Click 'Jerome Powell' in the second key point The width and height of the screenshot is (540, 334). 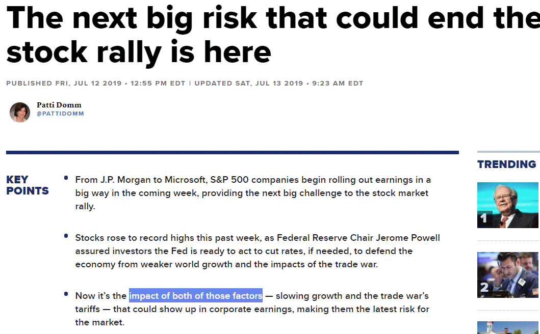412,238
